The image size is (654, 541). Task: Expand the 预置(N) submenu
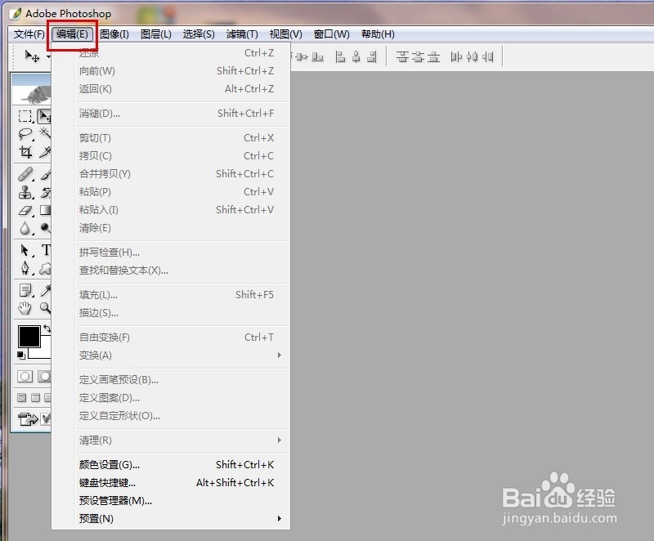(181, 518)
